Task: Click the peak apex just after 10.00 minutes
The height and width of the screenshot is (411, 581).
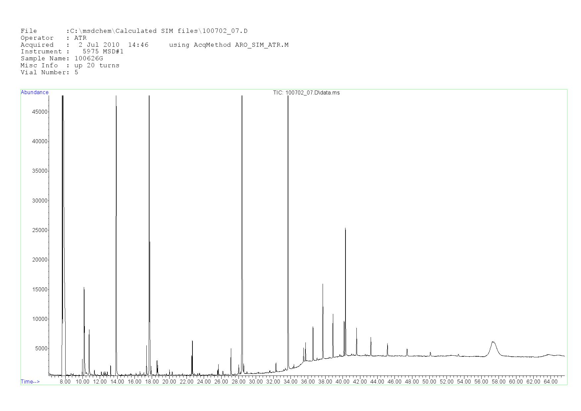Action: pyautogui.click(x=84, y=287)
